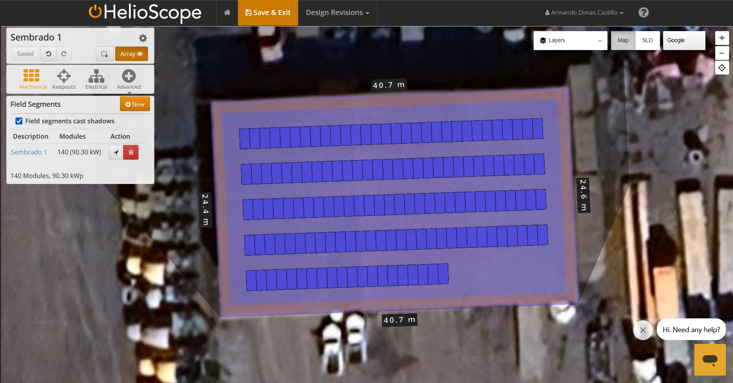The width and height of the screenshot is (733, 383).
Task: Open the Keepouts tool
Action: click(64, 79)
